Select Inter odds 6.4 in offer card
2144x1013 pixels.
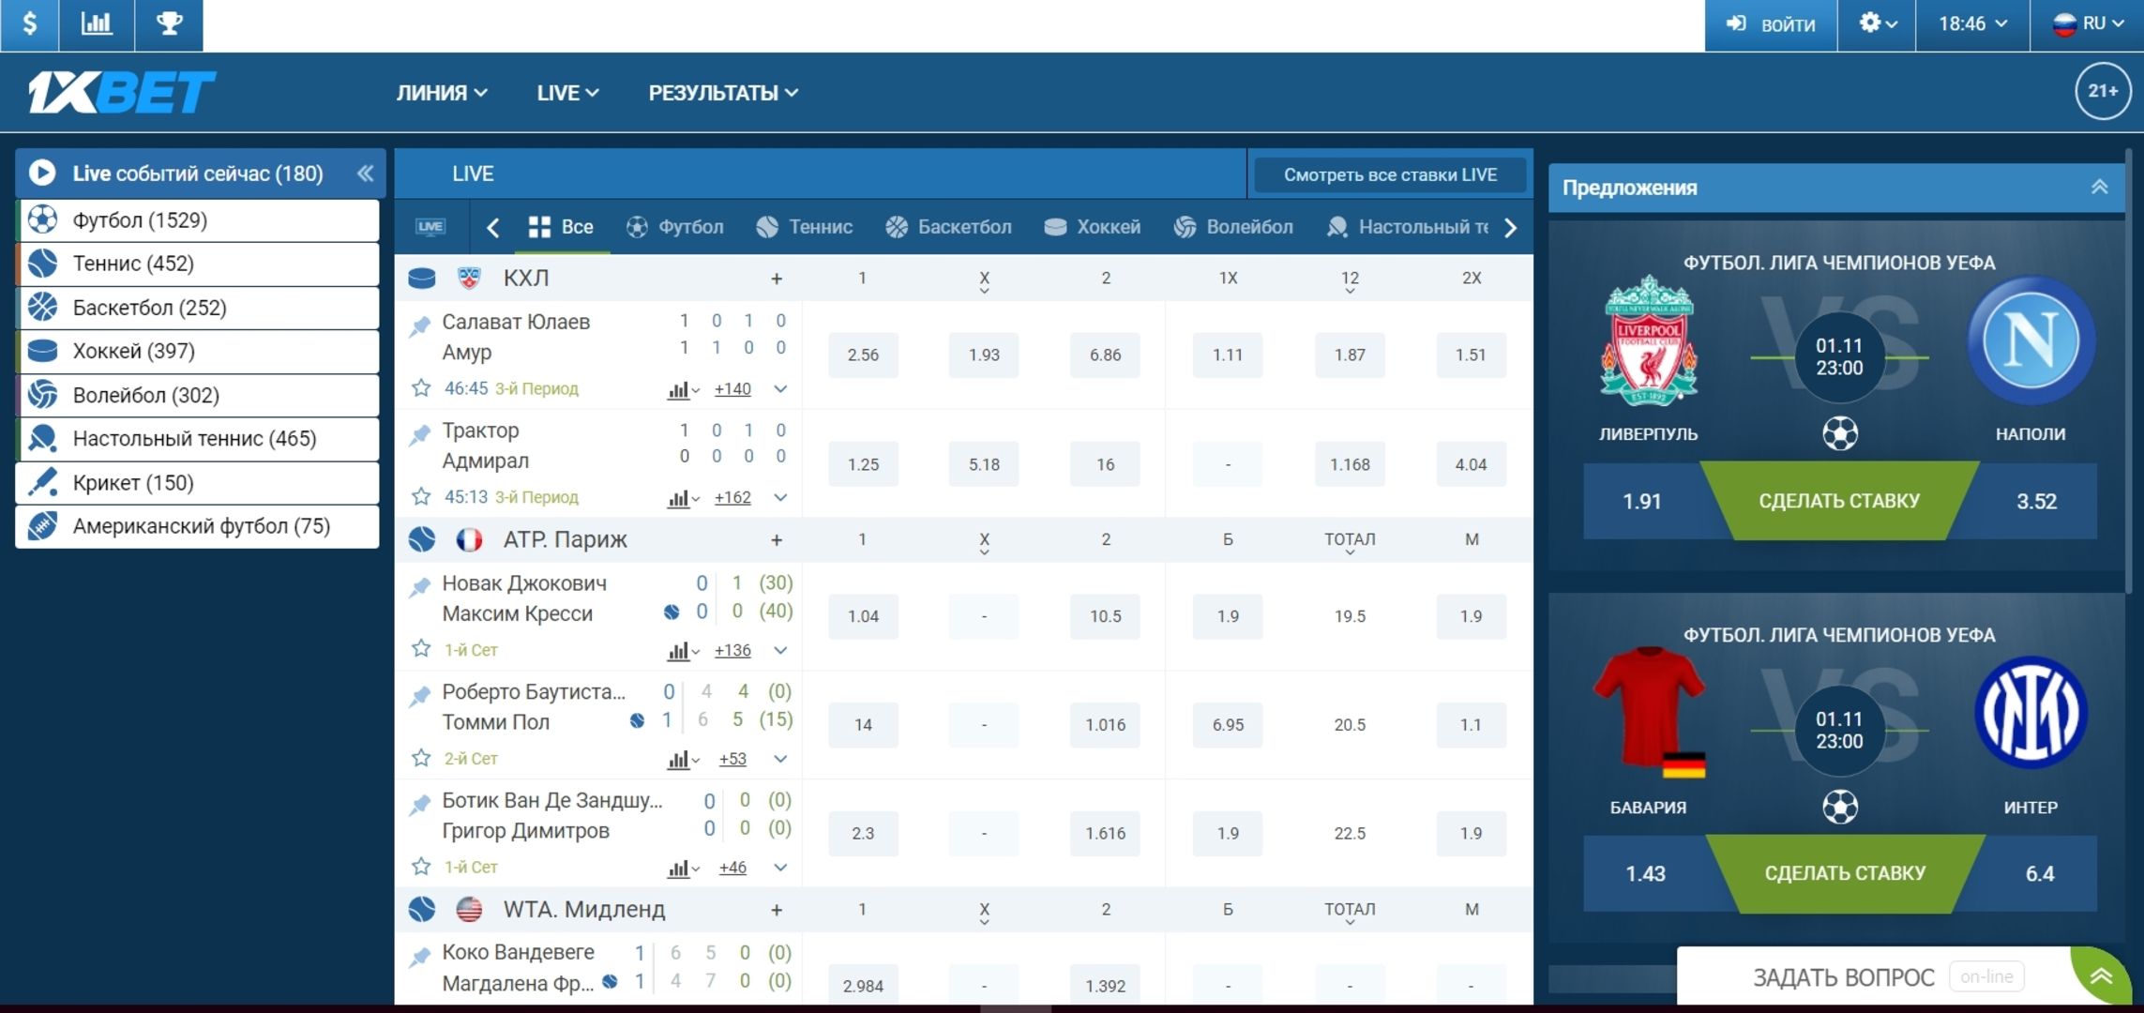[2039, 873]
